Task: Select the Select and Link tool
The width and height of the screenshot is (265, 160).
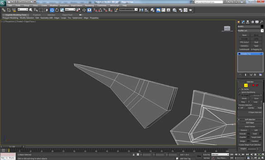Action: point(4,10)
